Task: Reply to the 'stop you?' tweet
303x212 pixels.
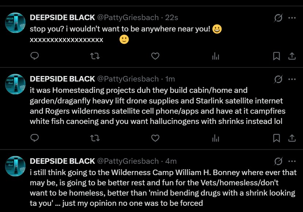Action: tap(35, 56)
